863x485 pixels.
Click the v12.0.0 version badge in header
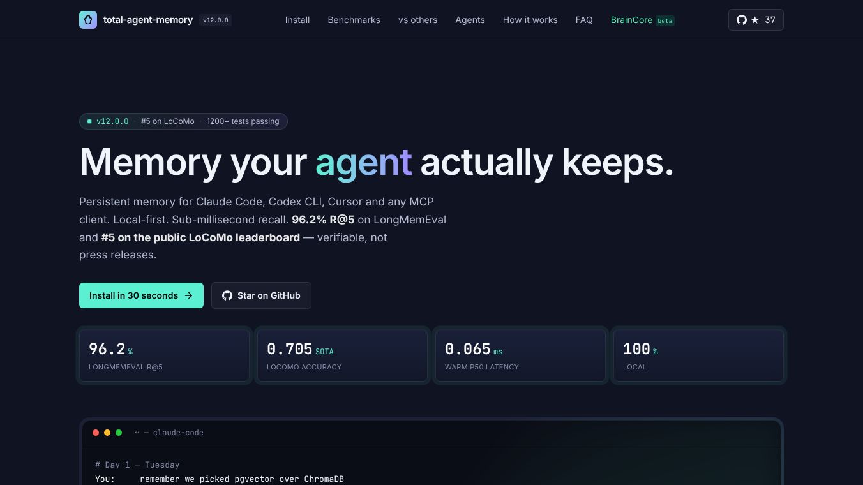[x=216, y=20]
